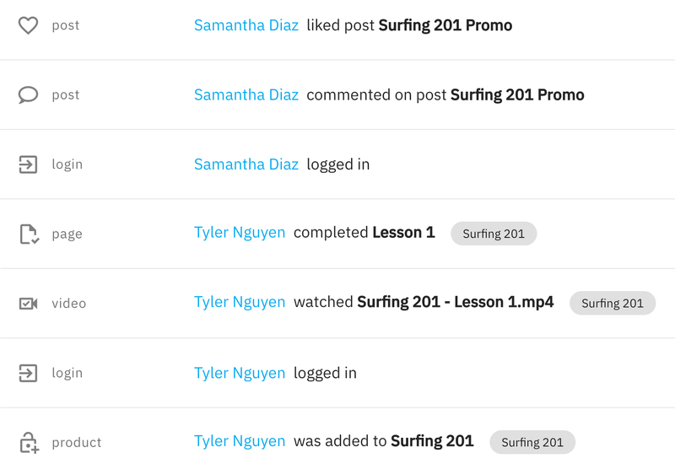Click Surfing 201 Promo in liked post row
This screenshot has height=469, width=675.
445,25
